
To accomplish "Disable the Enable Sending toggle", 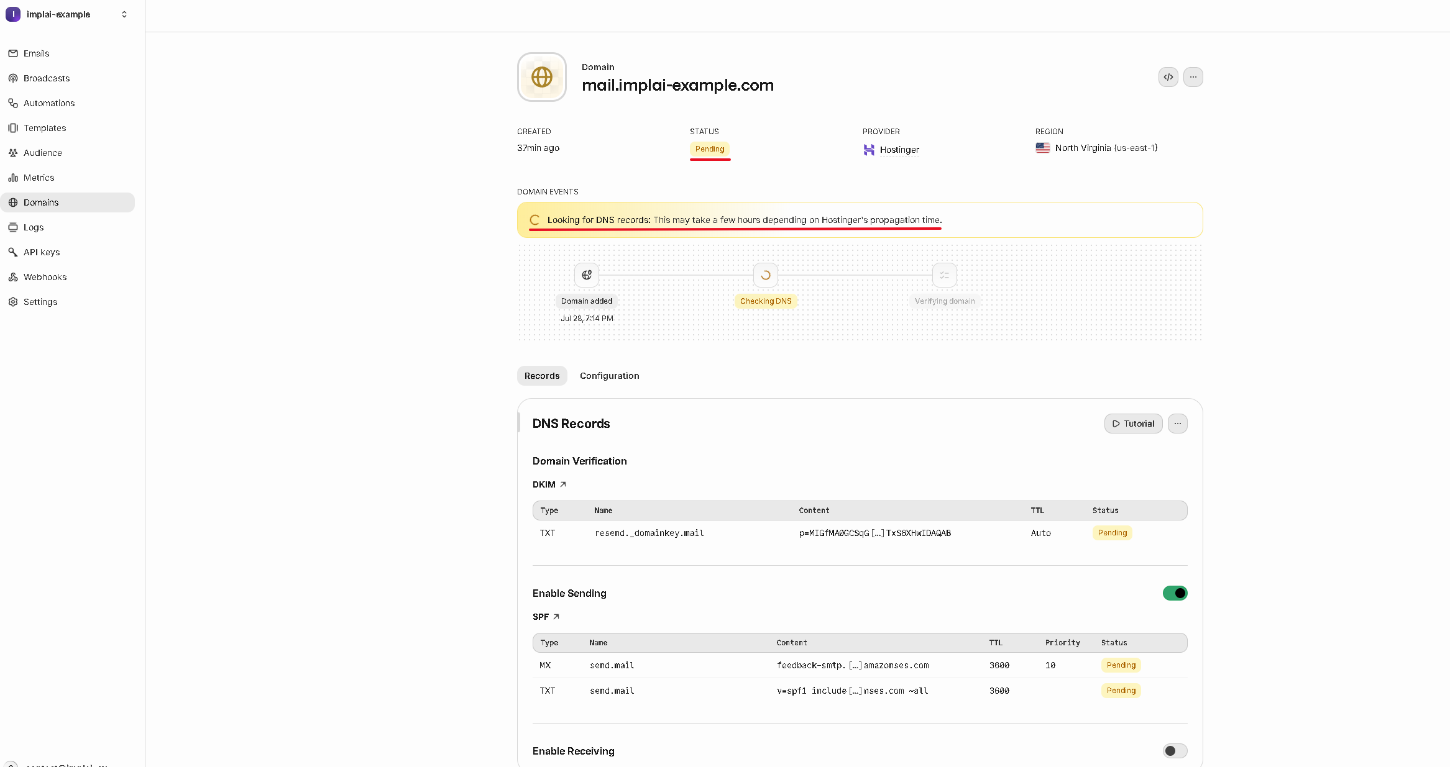I will tap(1175, 593).
